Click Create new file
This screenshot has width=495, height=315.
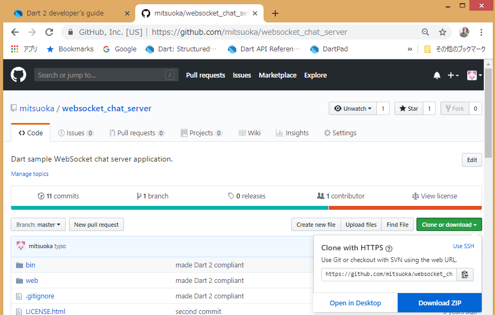tap(316, 224)
